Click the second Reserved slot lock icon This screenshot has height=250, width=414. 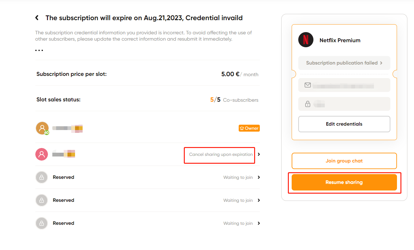coord(42,200)
